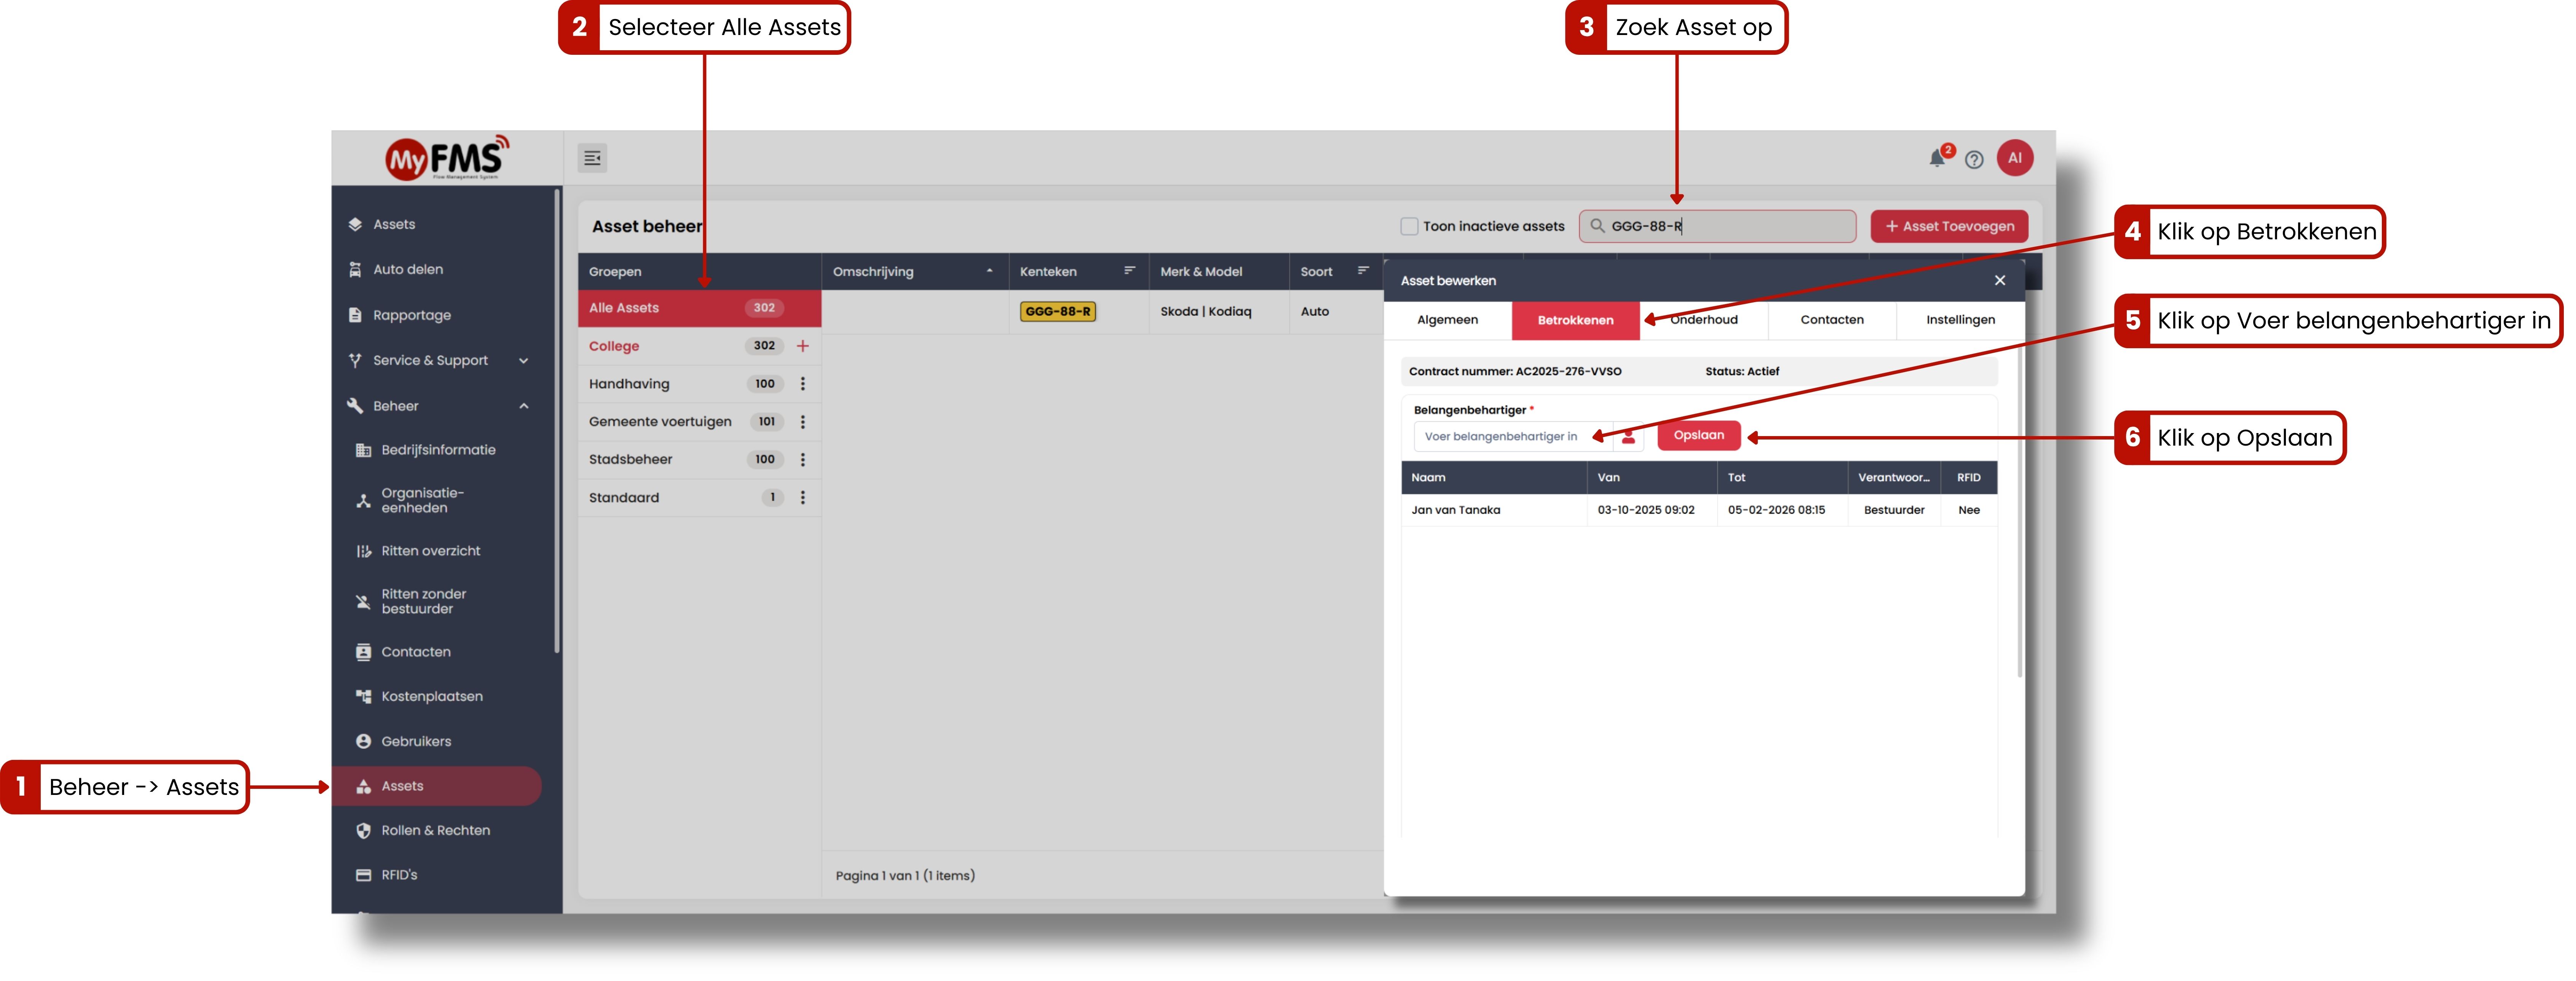Open RFID's in sidebar
This screenshot has height=981, width=2576.
(x=399, y=875)
